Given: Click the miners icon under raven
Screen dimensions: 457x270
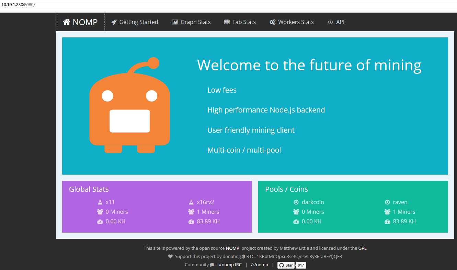Looking at the screenshot, I should coord(387,212).
